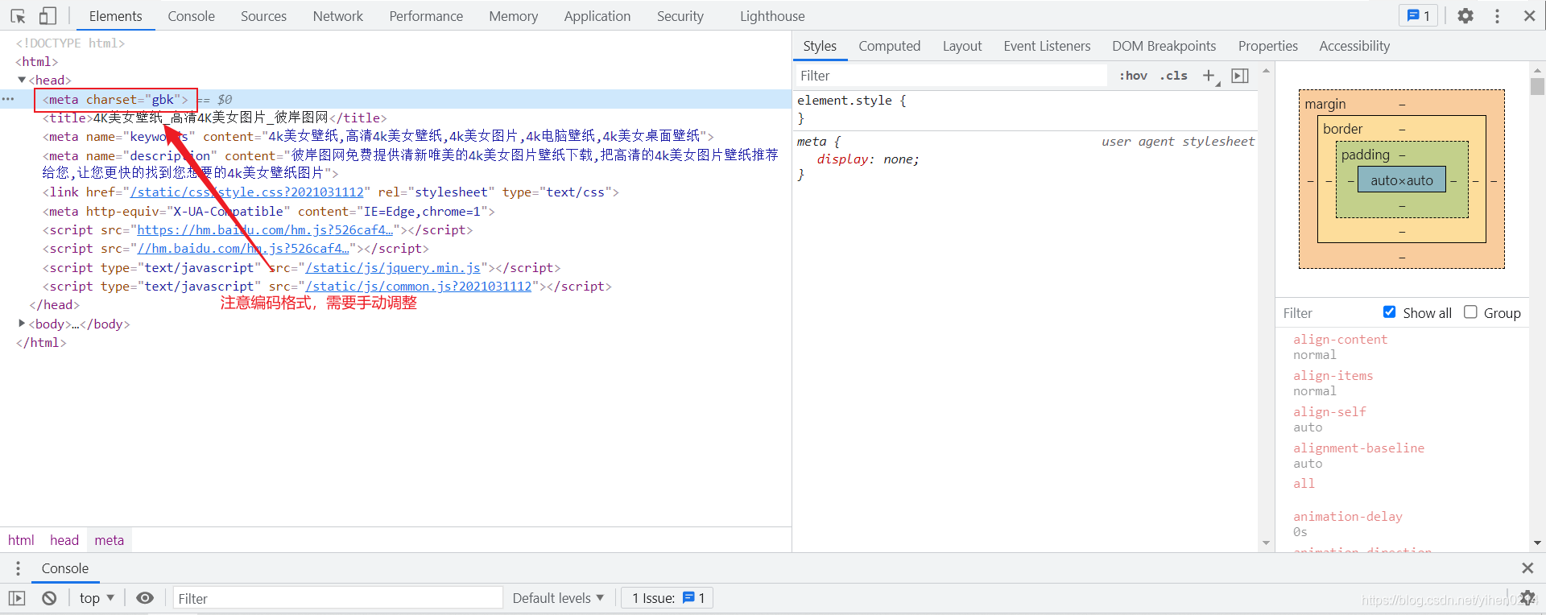Focus the computed properties Filter input
The height and width of the screenshot is (615, 1546).
tap(1329, 312)
